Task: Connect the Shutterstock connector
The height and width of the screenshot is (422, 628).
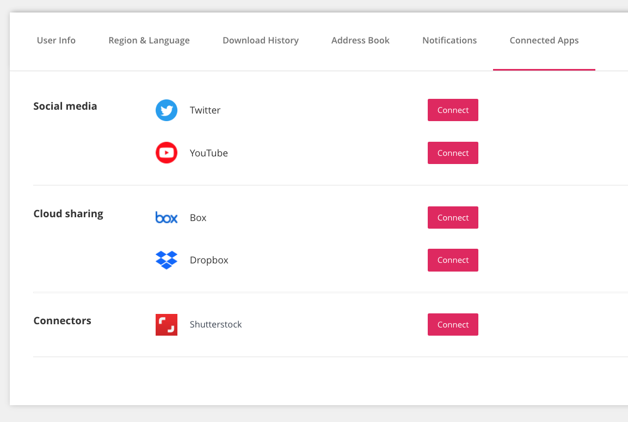Action: click(x=453, y=325)
